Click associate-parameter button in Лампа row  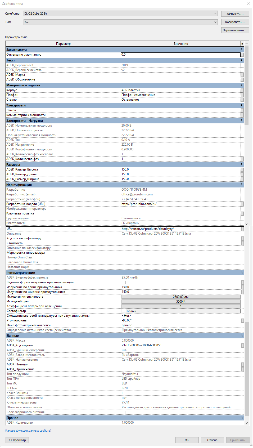click(x=242, y=110)
